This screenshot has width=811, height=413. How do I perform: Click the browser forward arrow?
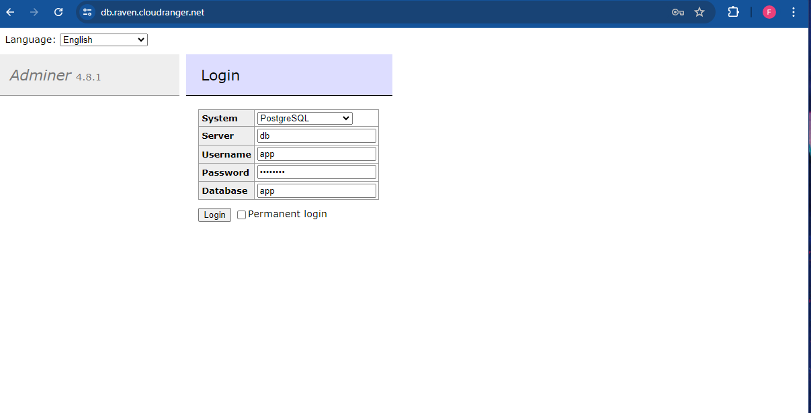(34, 11)
